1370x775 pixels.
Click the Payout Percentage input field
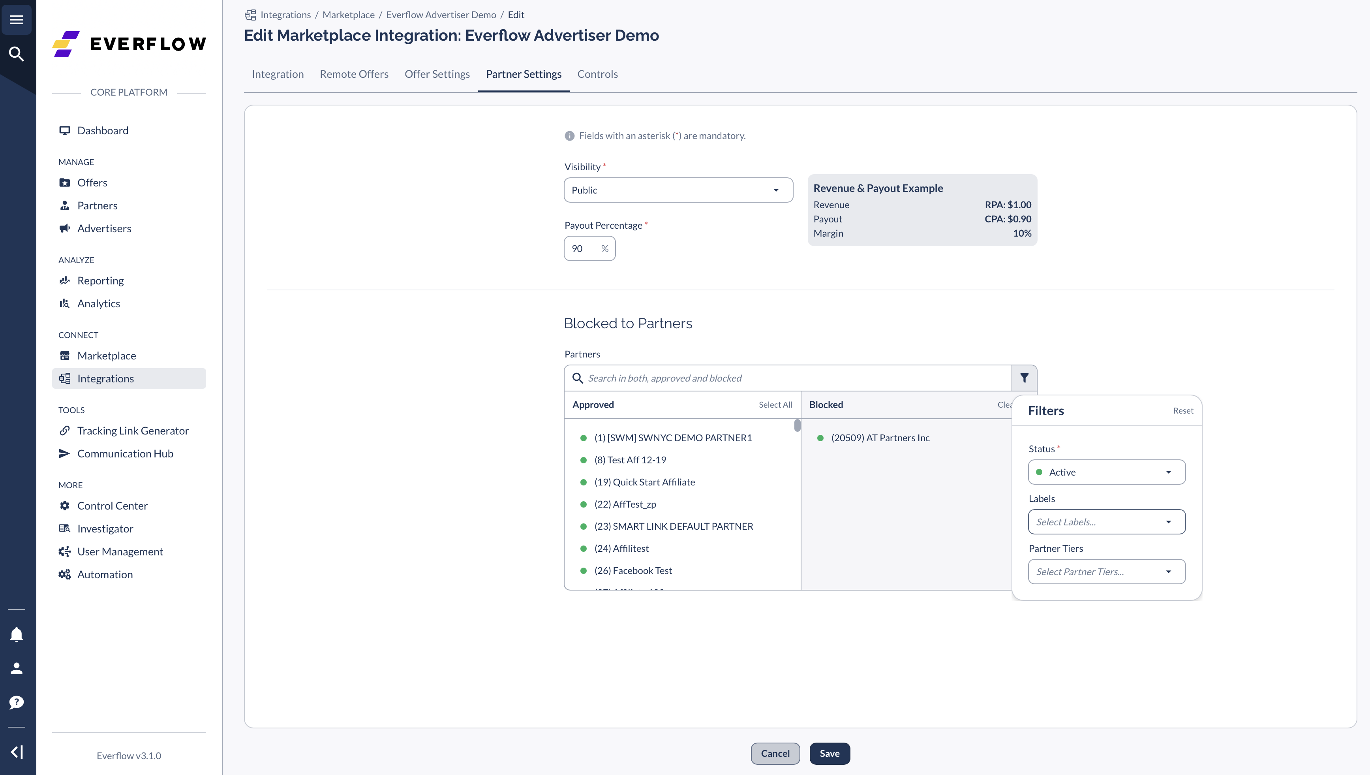[x=589, y=248]
